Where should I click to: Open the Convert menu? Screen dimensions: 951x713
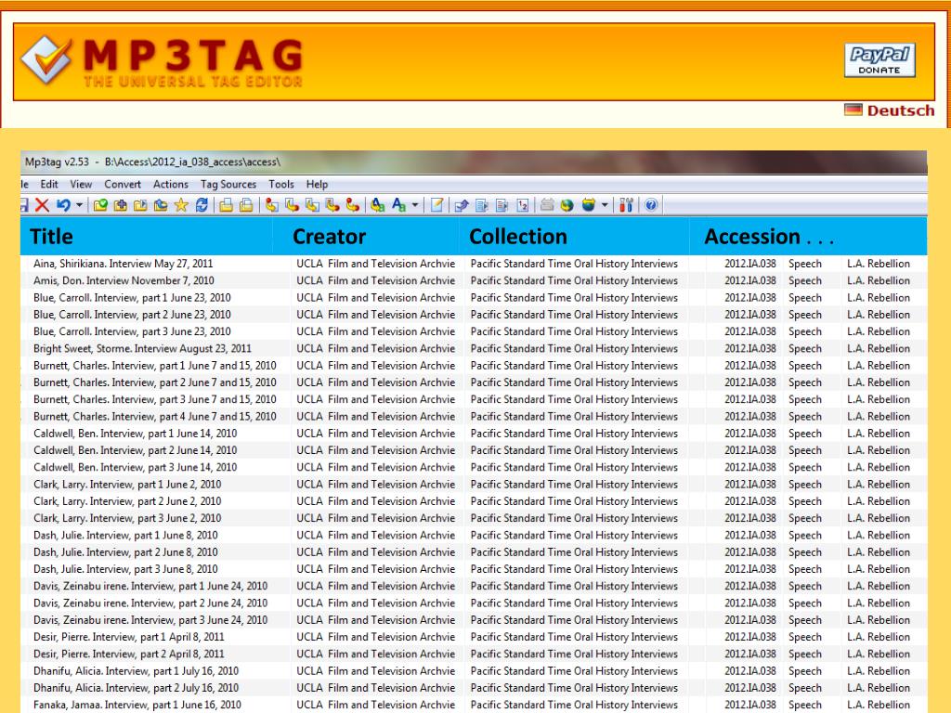[123, 185]
